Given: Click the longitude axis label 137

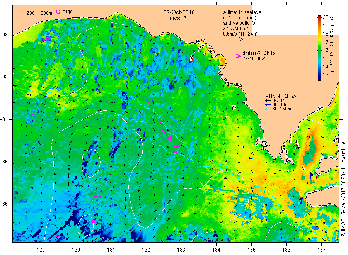Looking at the screenshot, I should click(321, 250).
